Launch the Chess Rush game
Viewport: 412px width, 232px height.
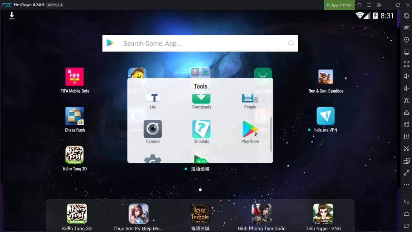[74, 116]
